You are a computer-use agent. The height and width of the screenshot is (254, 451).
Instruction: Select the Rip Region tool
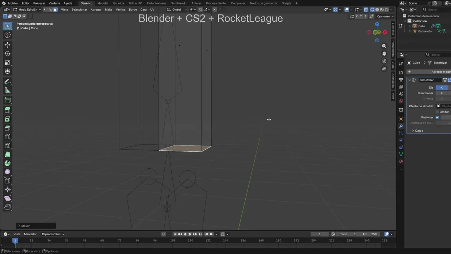[x=7, y=207]
